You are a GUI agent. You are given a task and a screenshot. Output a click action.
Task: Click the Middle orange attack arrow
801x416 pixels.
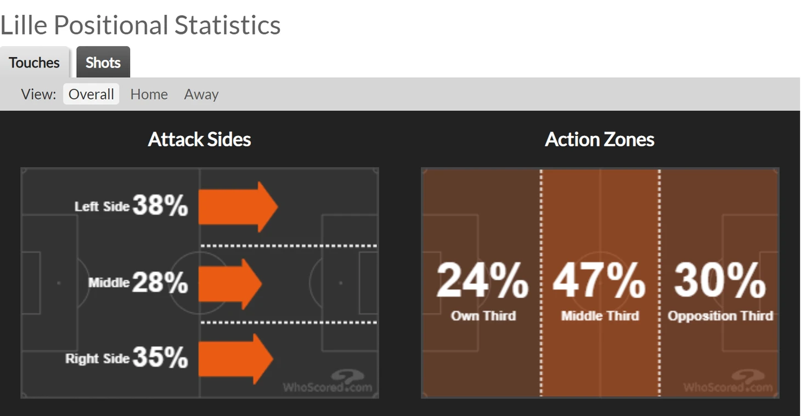click(230, 284)
